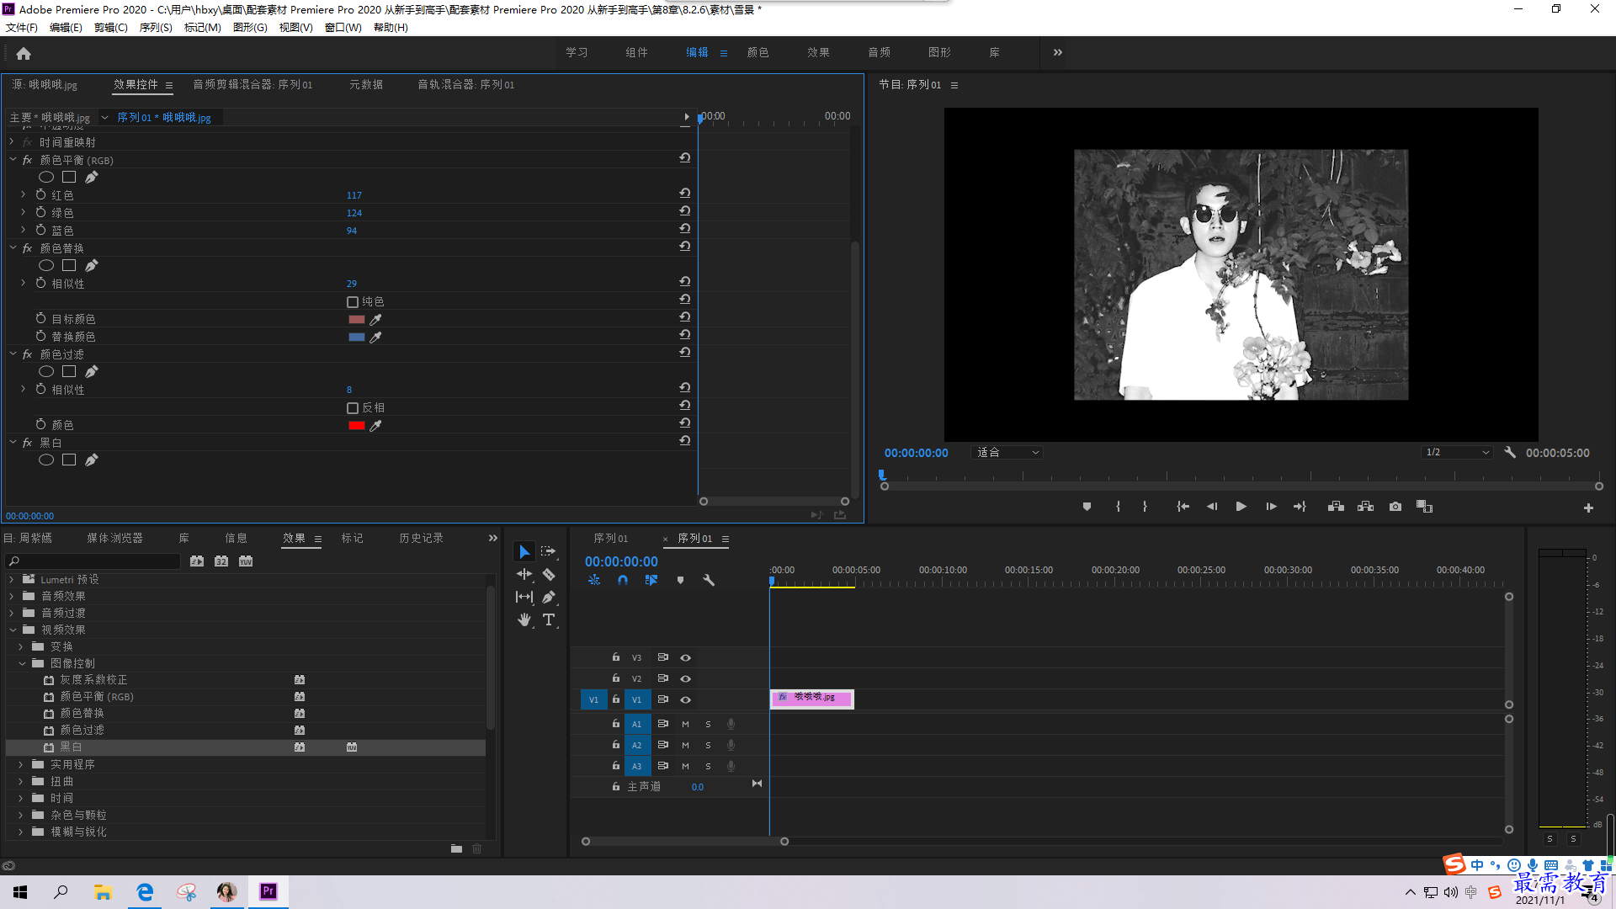Click Go to Out point button
Image resolution: width=1616 pixels, height=909 pixels.
tap(1300, 507)
